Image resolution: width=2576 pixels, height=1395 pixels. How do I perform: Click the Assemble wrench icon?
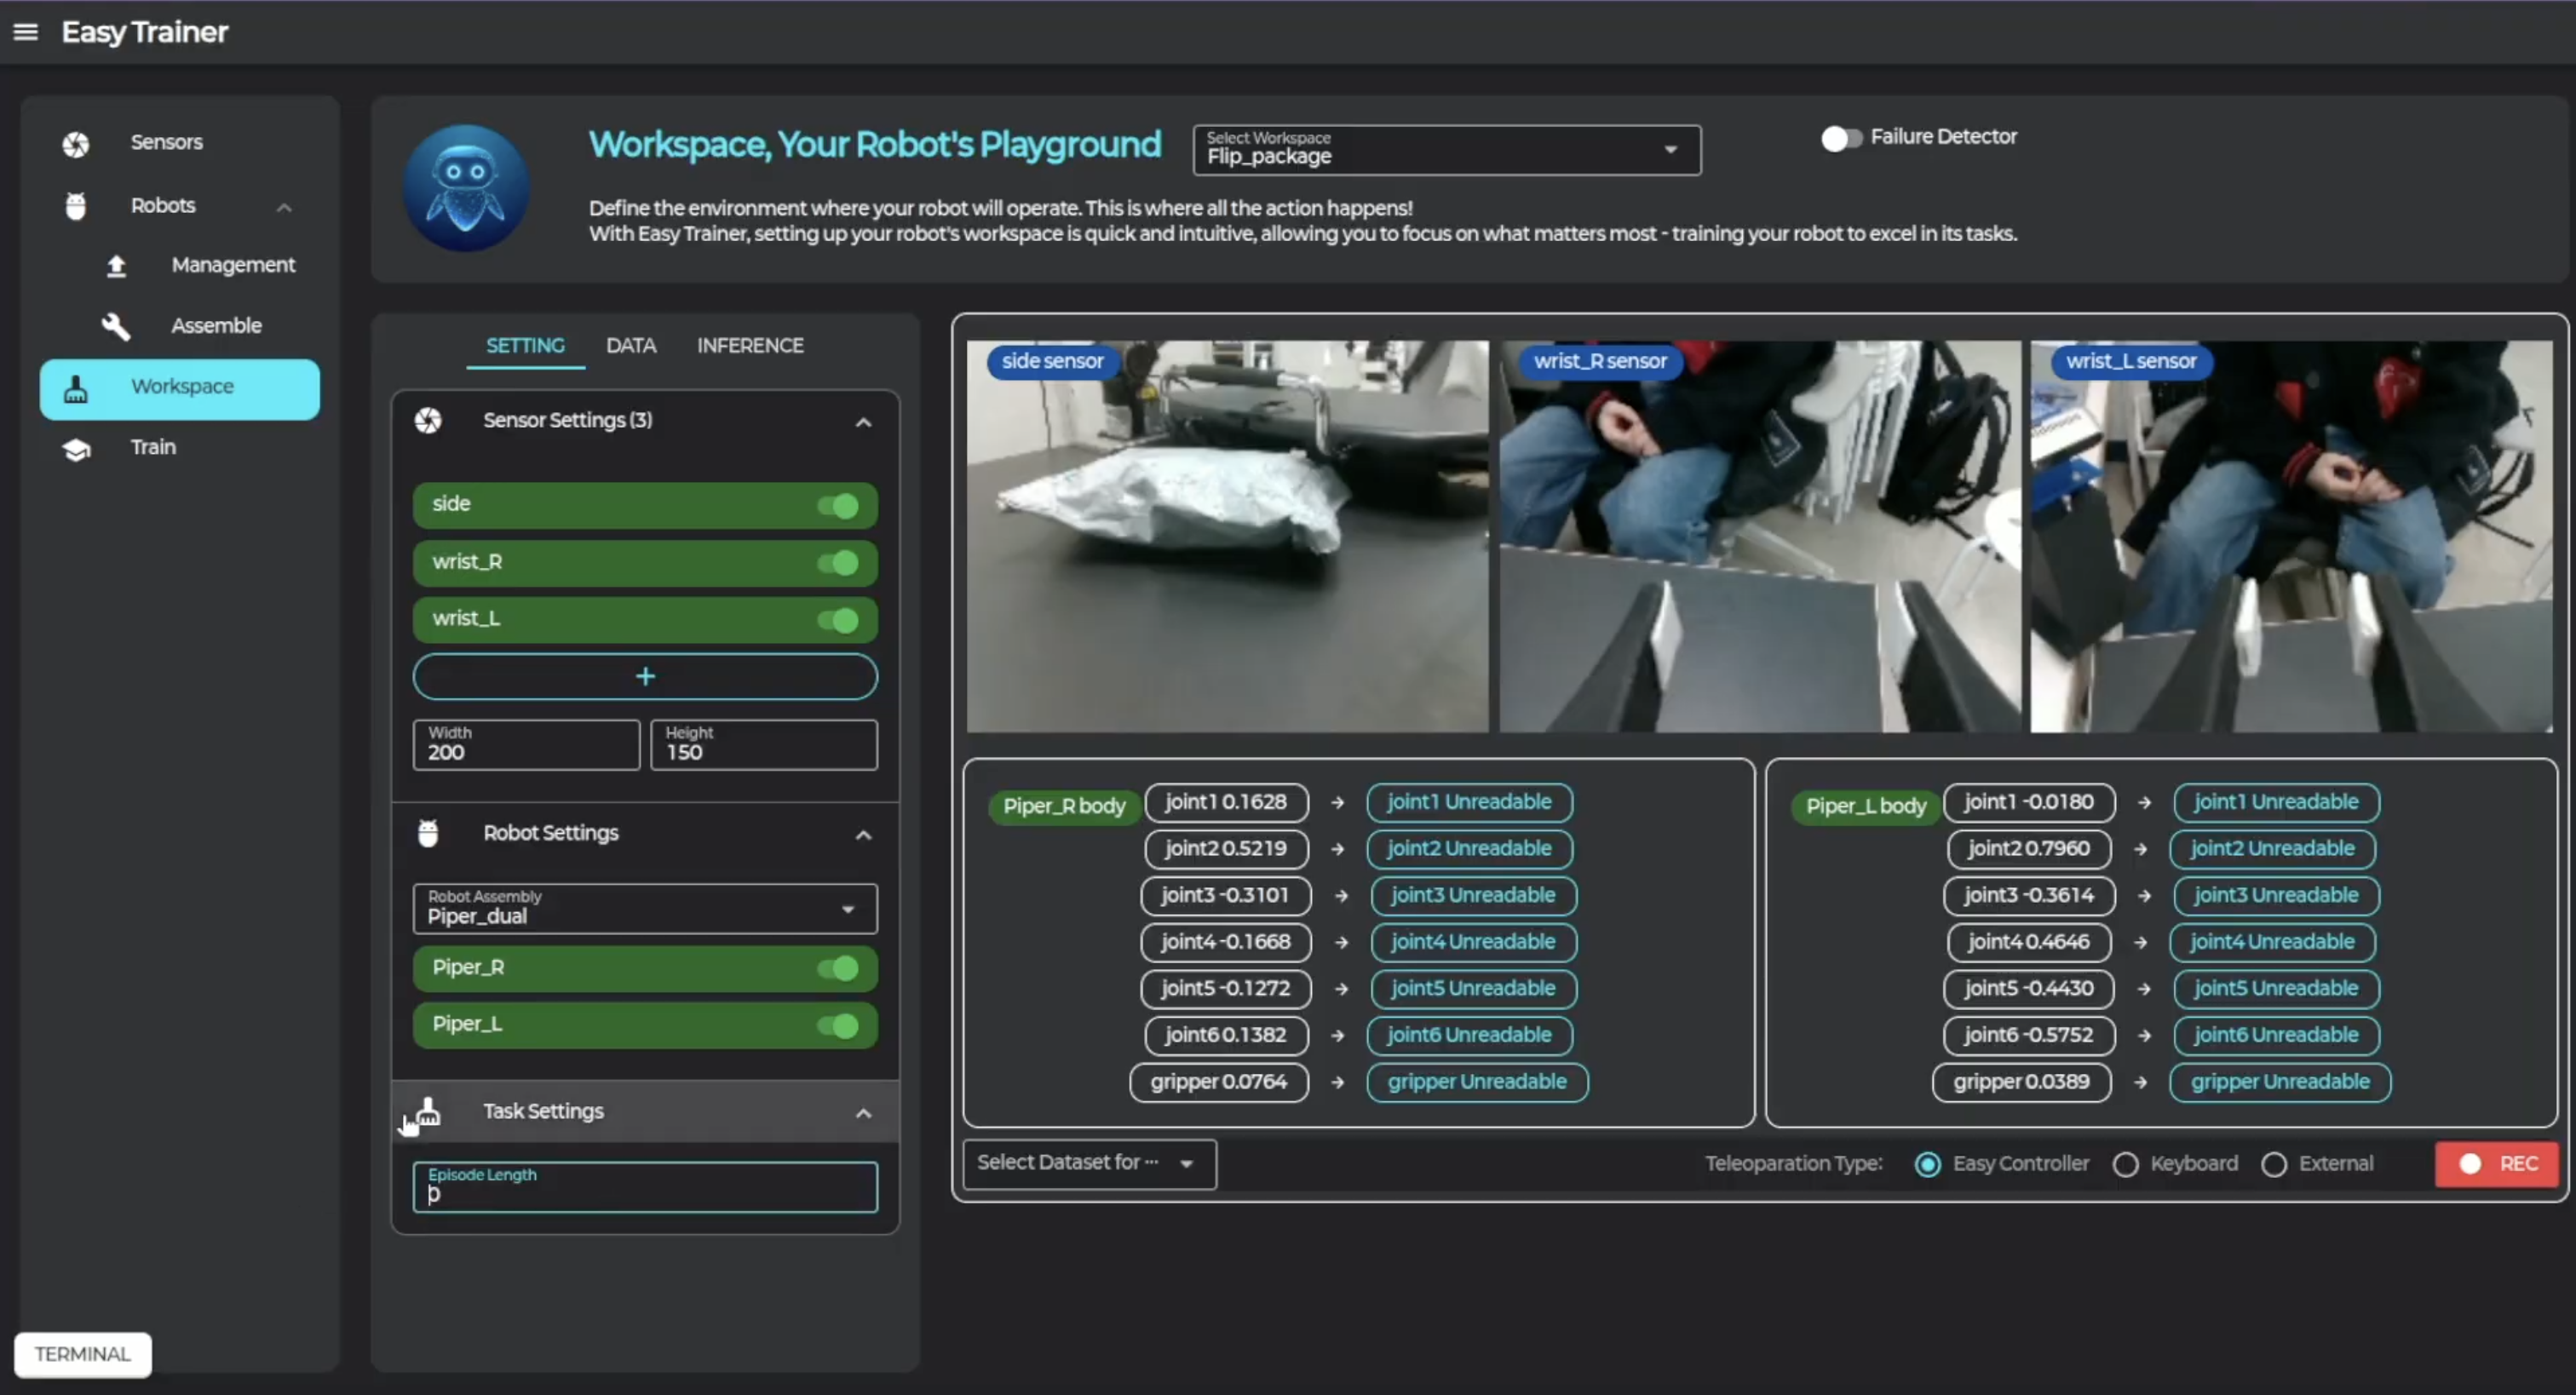click(116, 326)
